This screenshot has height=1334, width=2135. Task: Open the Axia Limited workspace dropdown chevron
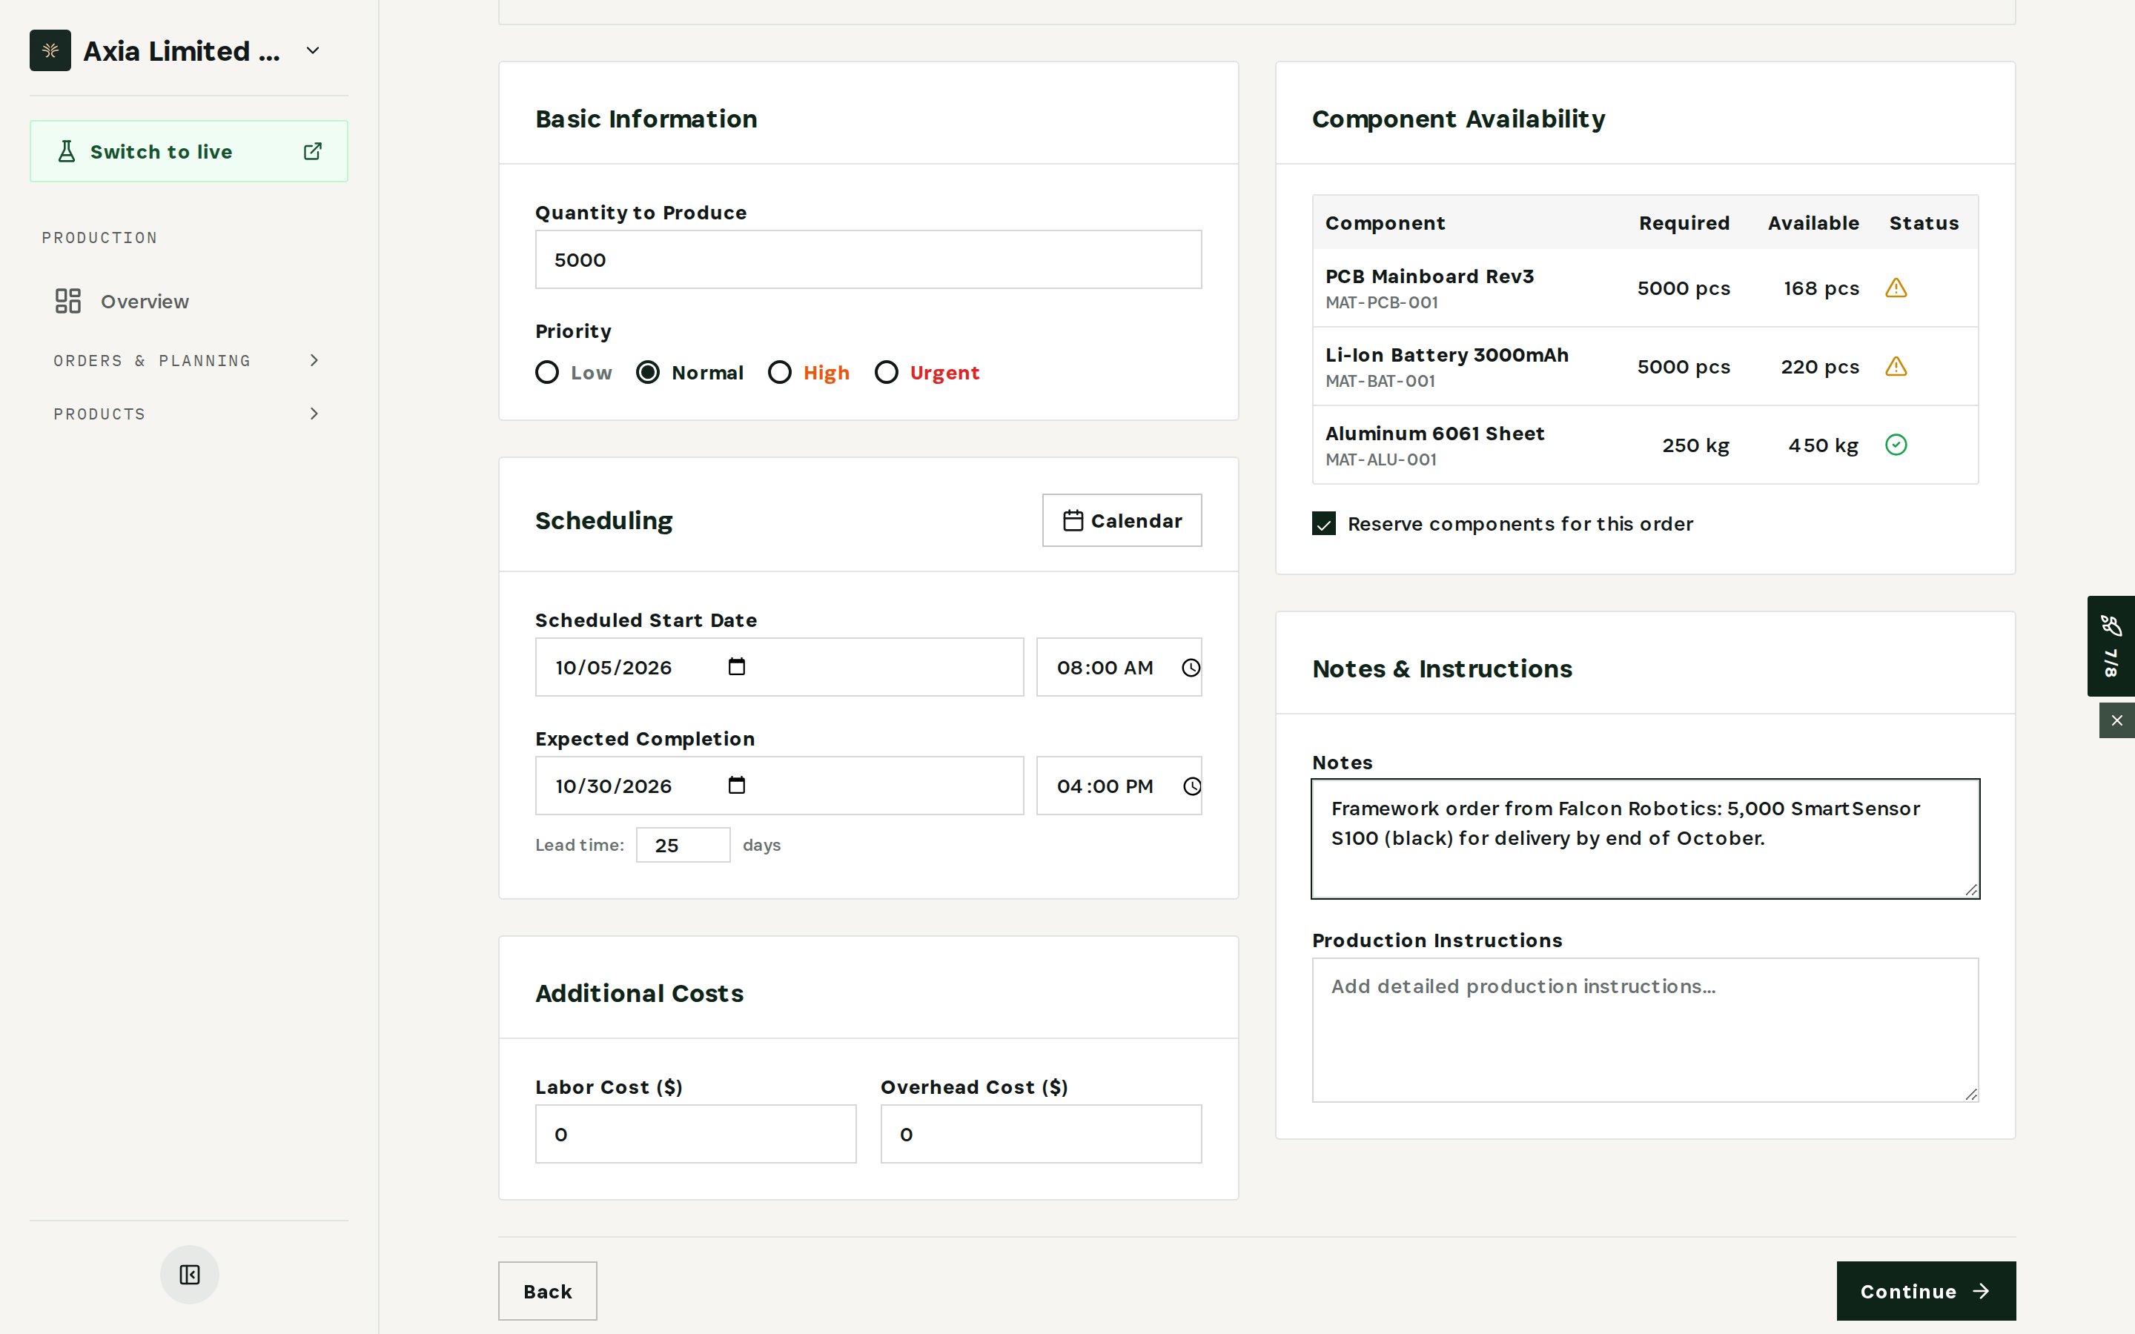312,50
